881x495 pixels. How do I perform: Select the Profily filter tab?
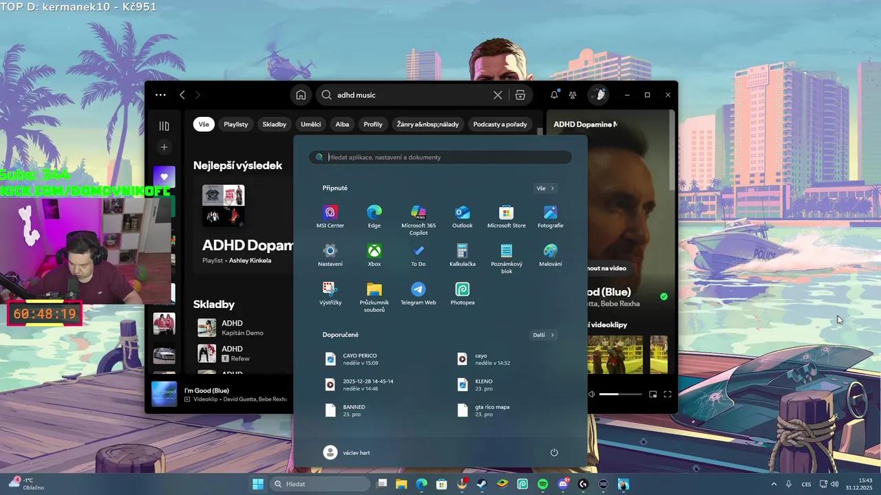(x=373, y=124)
